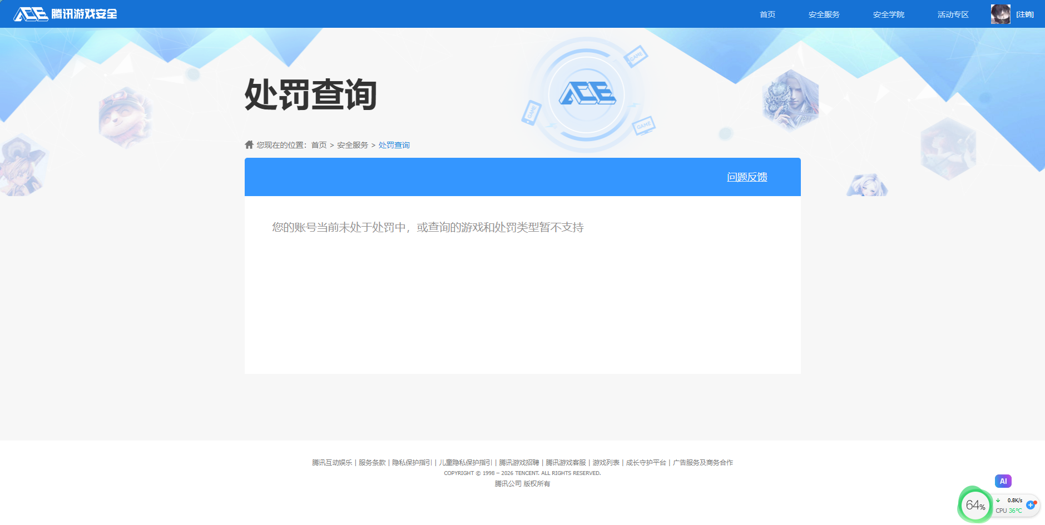Click the download speed arrow indicator
1045x525 pixels.
[x=998, y=499]
